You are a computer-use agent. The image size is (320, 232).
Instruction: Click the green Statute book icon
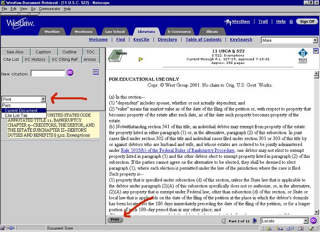coord(117,56)
